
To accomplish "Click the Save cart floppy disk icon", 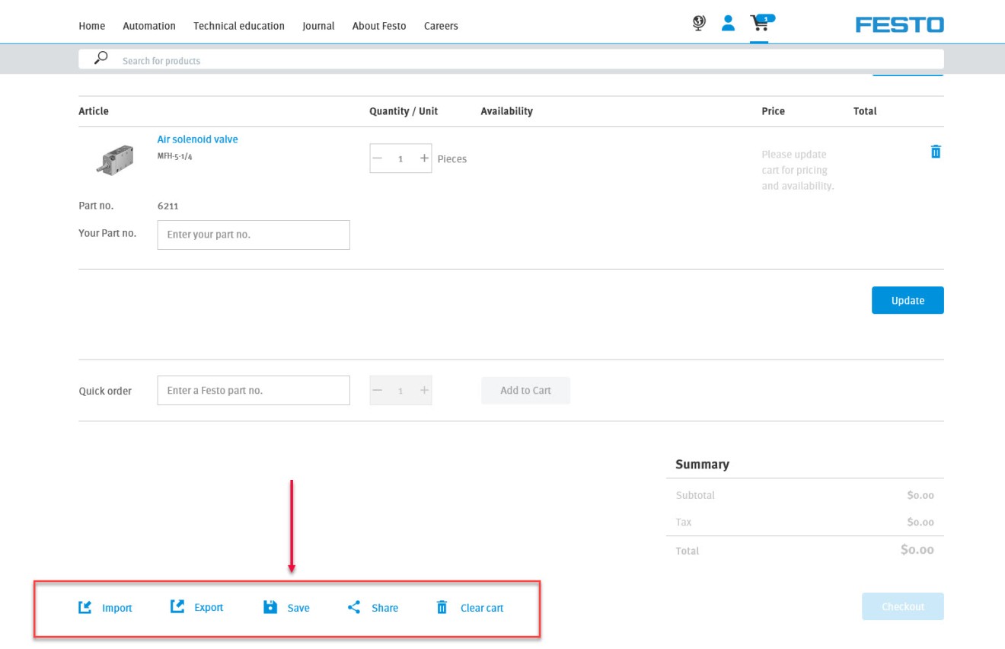I will [270, 607].
